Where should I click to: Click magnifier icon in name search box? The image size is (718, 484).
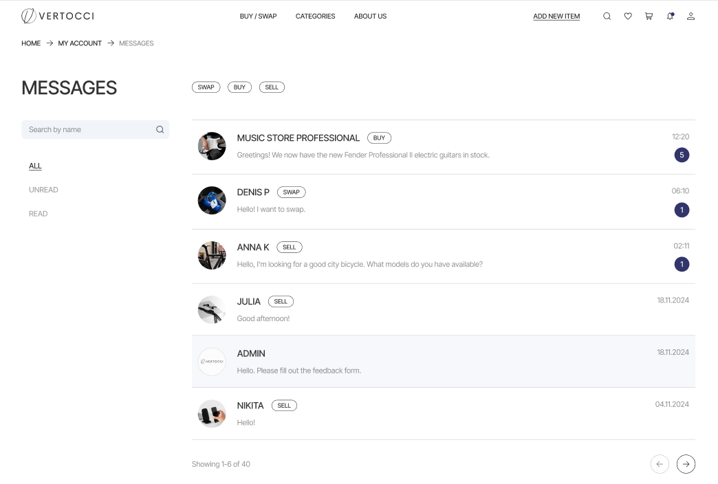point(160,129)
